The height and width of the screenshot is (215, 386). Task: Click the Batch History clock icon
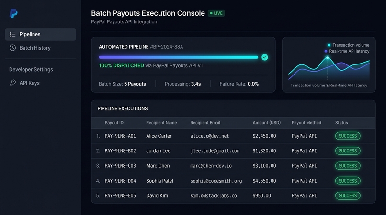12,48
